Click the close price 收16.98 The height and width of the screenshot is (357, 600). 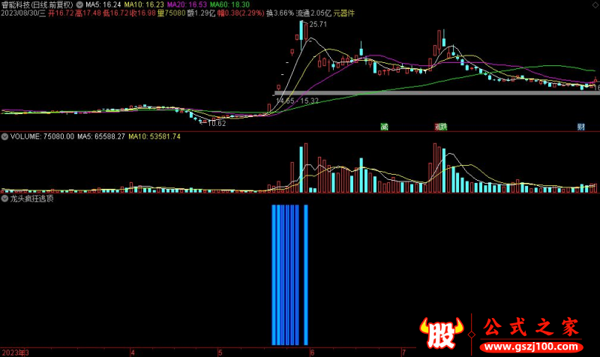coord(142,13)
